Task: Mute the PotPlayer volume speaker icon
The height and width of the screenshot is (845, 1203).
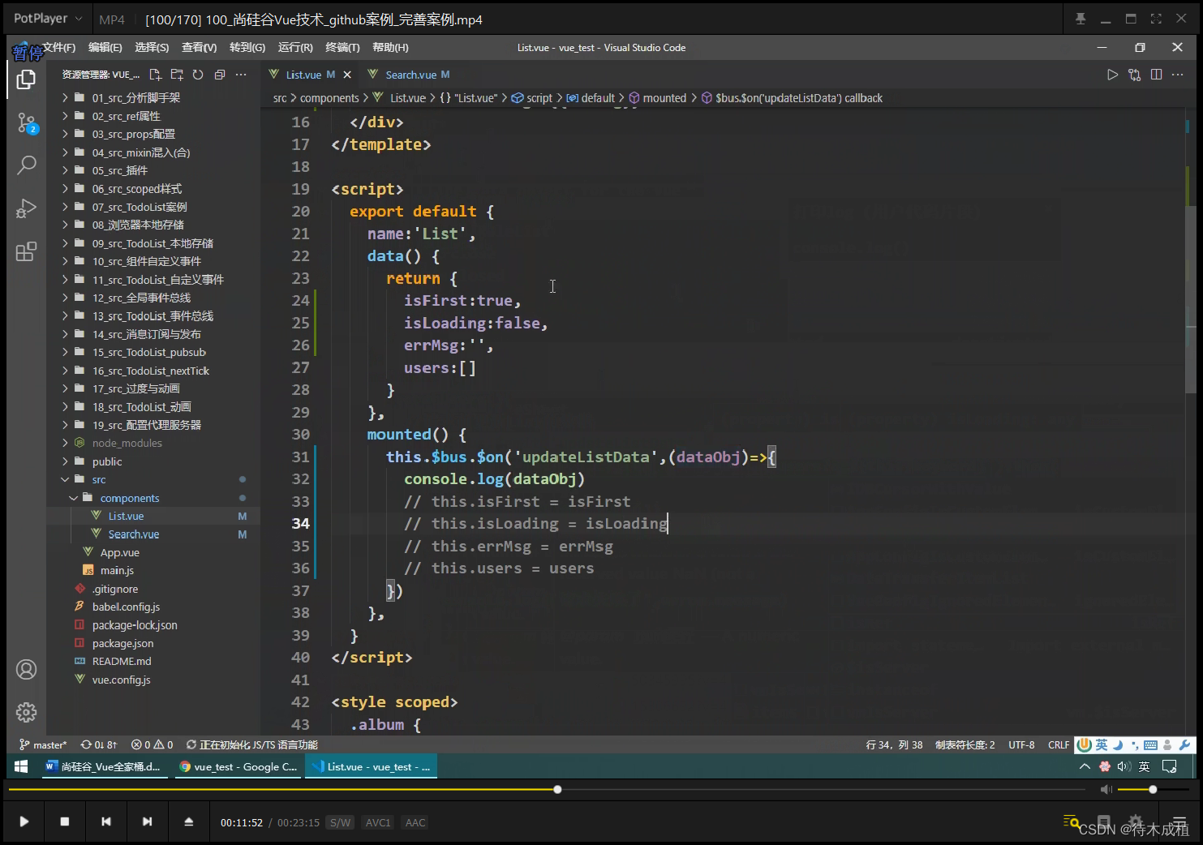Action: (1106, 789)
